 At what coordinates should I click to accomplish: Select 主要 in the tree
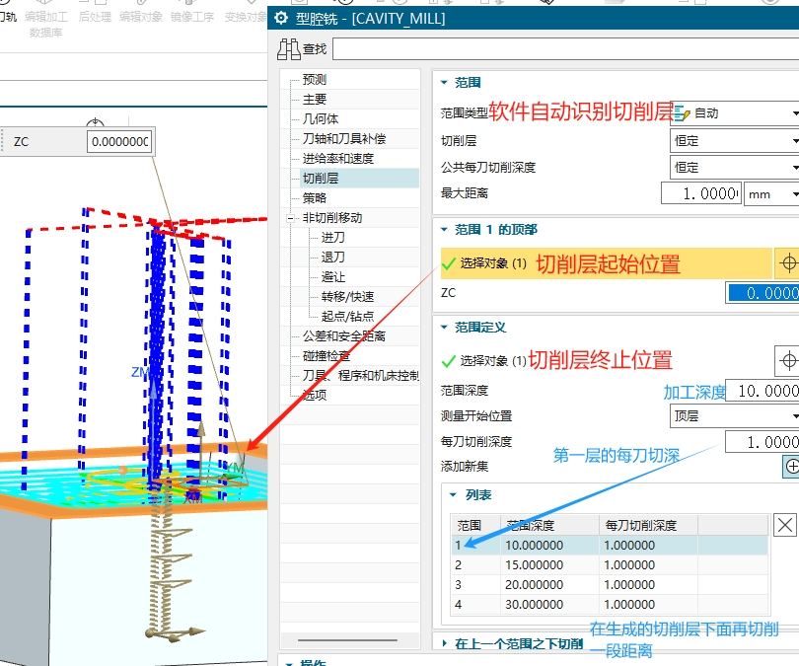point(314,99)
